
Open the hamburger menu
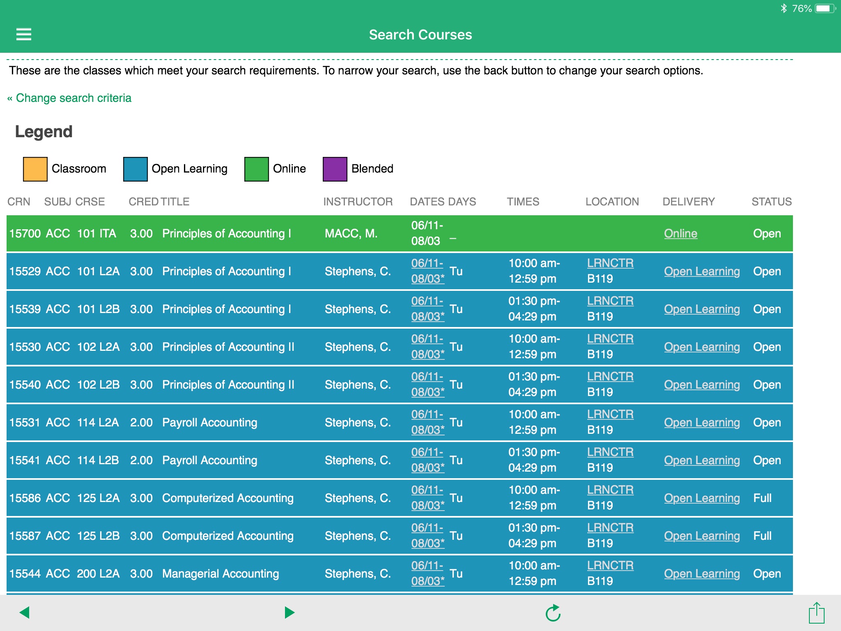pyautogui.click(x=24, y=35)
